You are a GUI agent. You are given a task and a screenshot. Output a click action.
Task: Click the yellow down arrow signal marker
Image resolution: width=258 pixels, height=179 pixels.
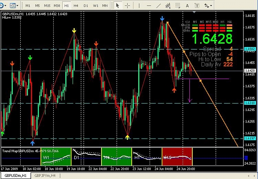74,31
